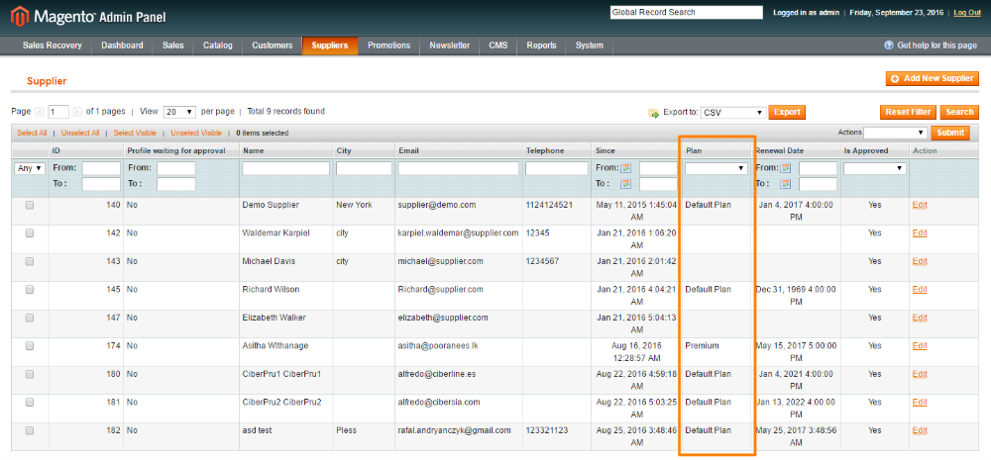Open the CMS menu
The height and width of the screenshot is (460, 991).
click(x=498, y=46)
